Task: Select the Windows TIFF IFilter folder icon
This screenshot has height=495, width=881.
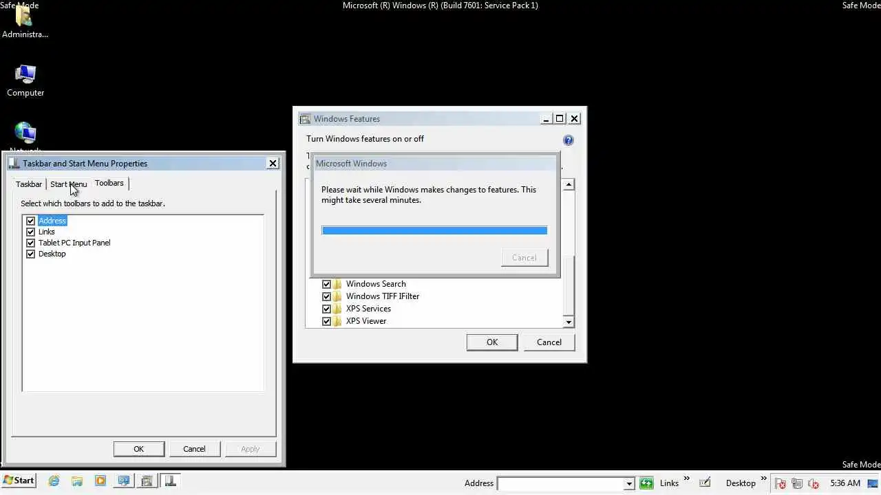Action: point(337,296)
